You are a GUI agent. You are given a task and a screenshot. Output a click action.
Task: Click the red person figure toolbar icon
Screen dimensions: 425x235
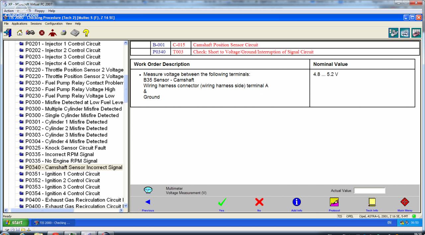pos(52,33)
